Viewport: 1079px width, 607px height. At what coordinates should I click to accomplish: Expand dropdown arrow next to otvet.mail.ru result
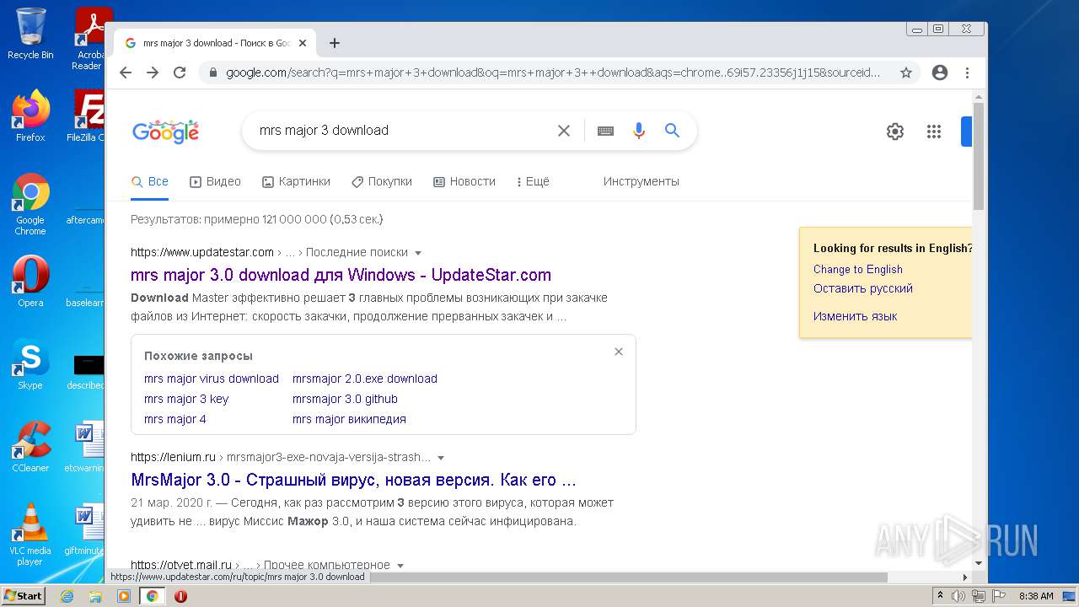pos(400,566)
